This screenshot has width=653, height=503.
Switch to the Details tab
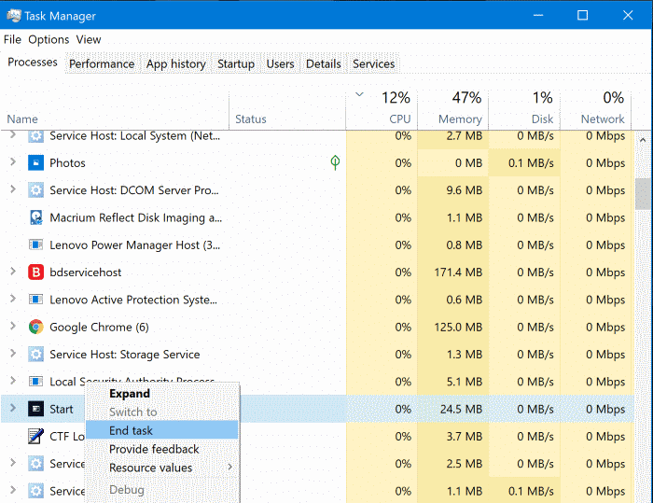tap(324, 63)
